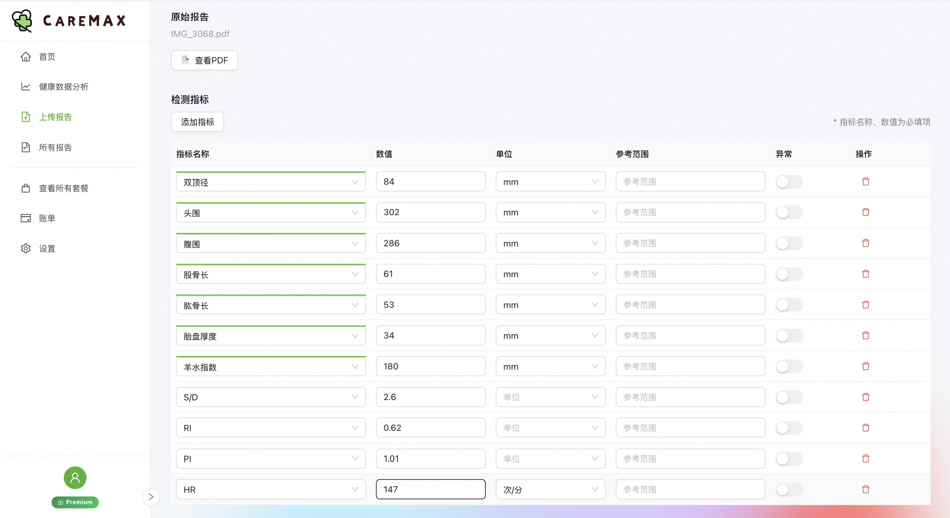Delete the HR row with trash icon
The image size is (950, 518).
click(866, 489)
